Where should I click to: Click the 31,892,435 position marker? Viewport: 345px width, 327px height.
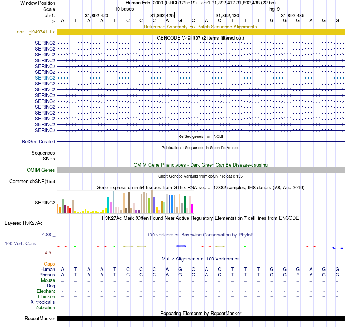293,15
